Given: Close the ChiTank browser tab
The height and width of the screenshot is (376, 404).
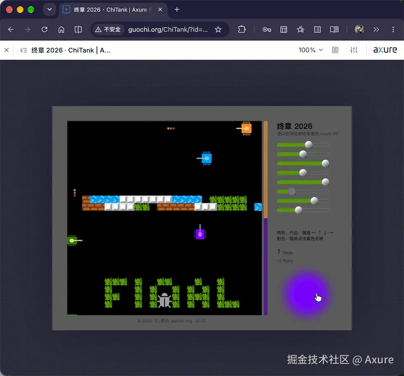Looking at the screenshot, I should (x=160, y=10).
